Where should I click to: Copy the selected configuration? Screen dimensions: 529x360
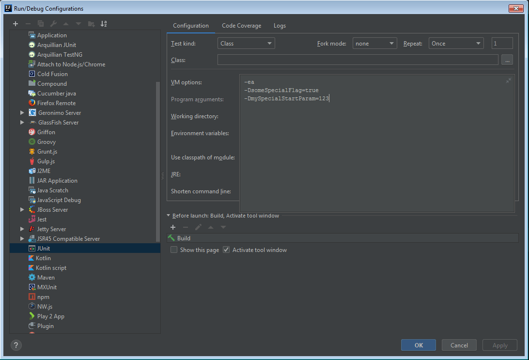pos(41,23)
